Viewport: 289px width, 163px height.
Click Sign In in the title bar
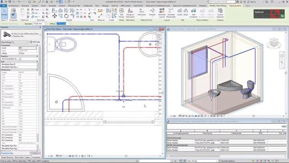click(252, 2)
